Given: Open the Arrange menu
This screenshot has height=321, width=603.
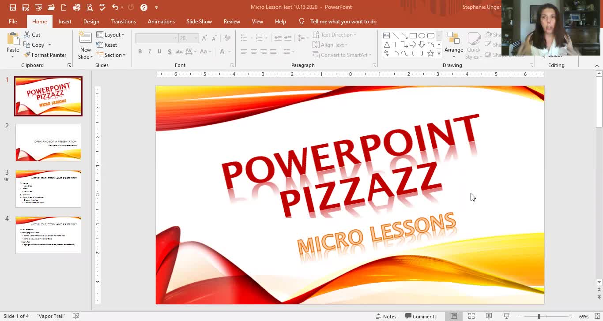Looking at the screenshot, I should click(453, 45).
